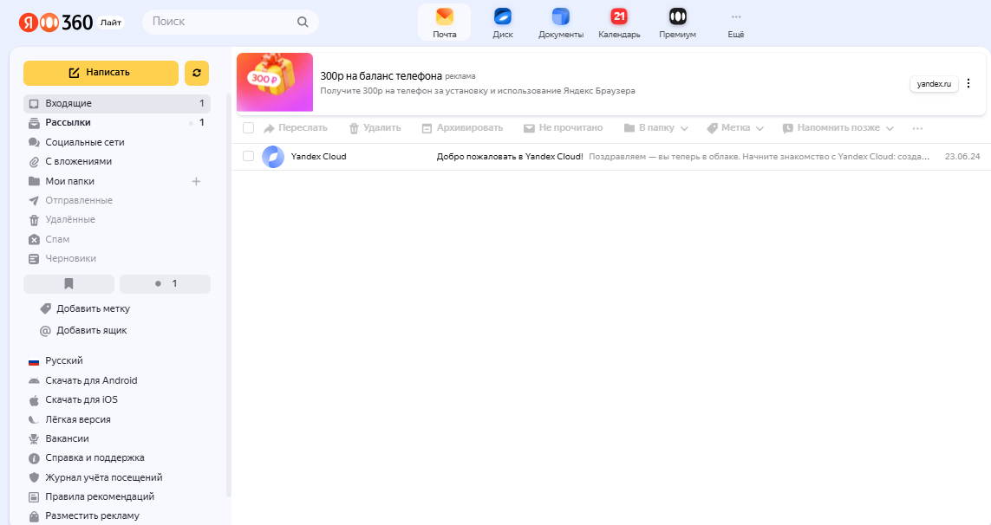This screenshot has height=525, width=991.
Task: Open Лёгкая версия link
Action: click(78, 419)
